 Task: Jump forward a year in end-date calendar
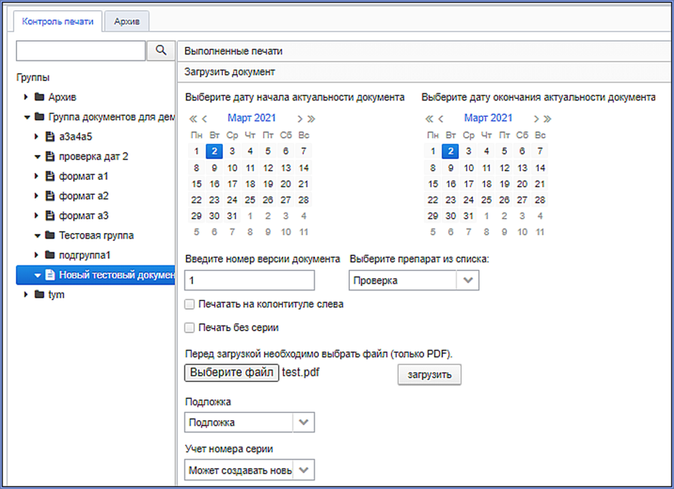547,118
